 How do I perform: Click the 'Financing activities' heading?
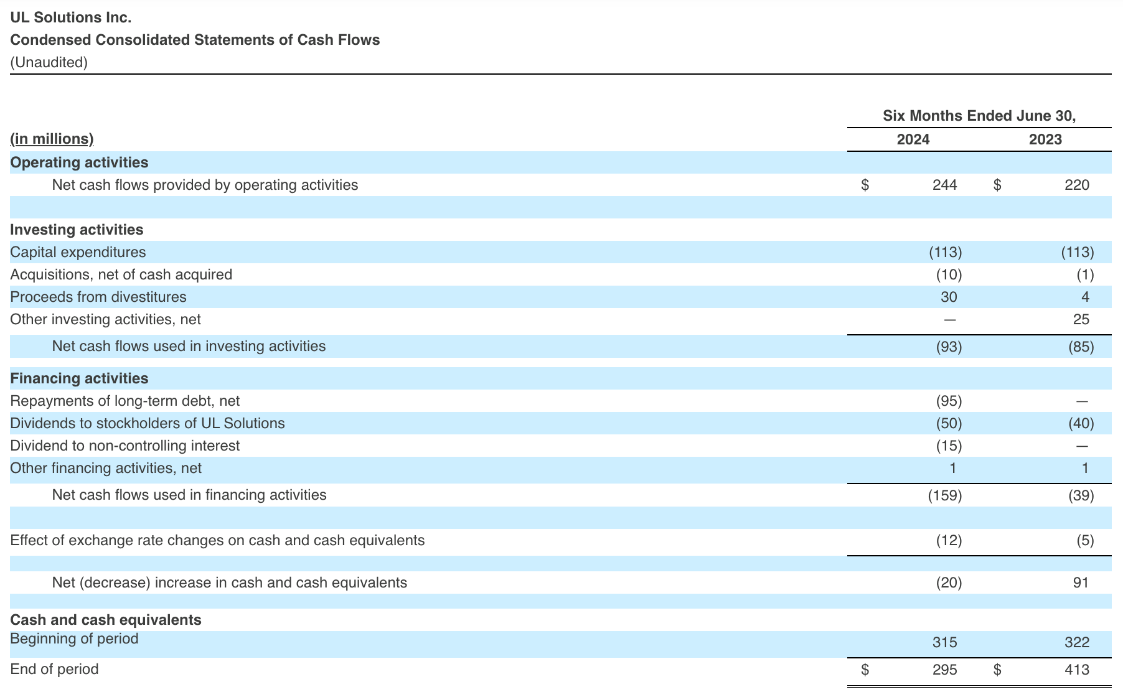79,378
